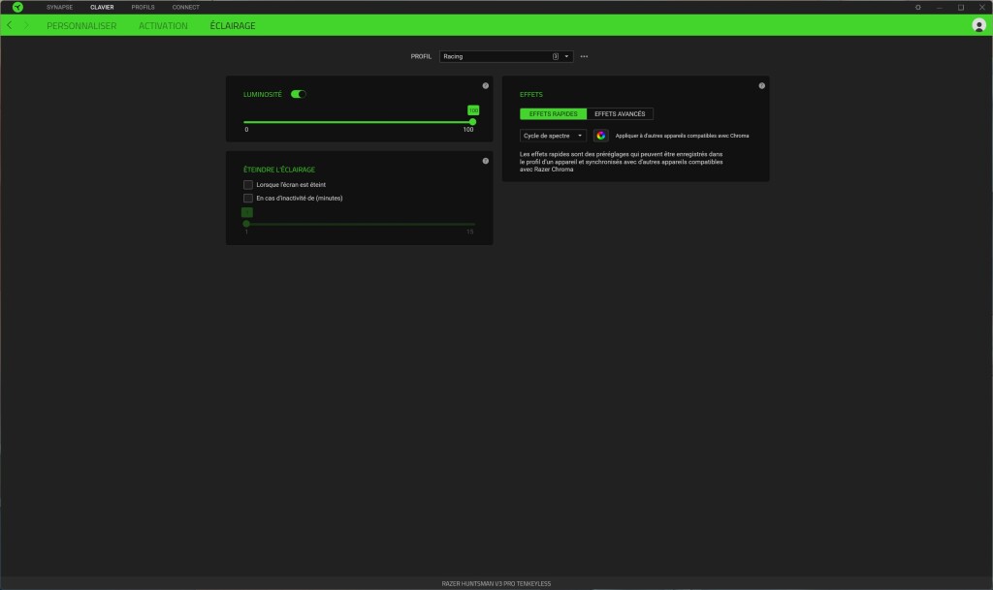
Task: Click the inactivity minutes slider handle
Action: click(246, 224)
